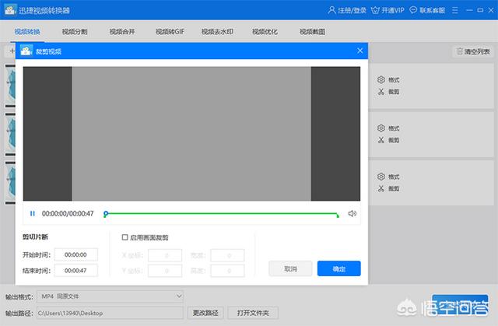Click the 注册/登录 user icon
498x326 pixels.
(331, 10)
